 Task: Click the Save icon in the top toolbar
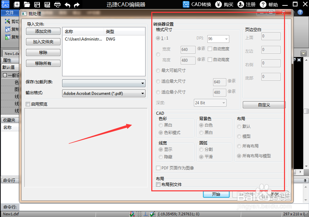click(x=37, y=5)
